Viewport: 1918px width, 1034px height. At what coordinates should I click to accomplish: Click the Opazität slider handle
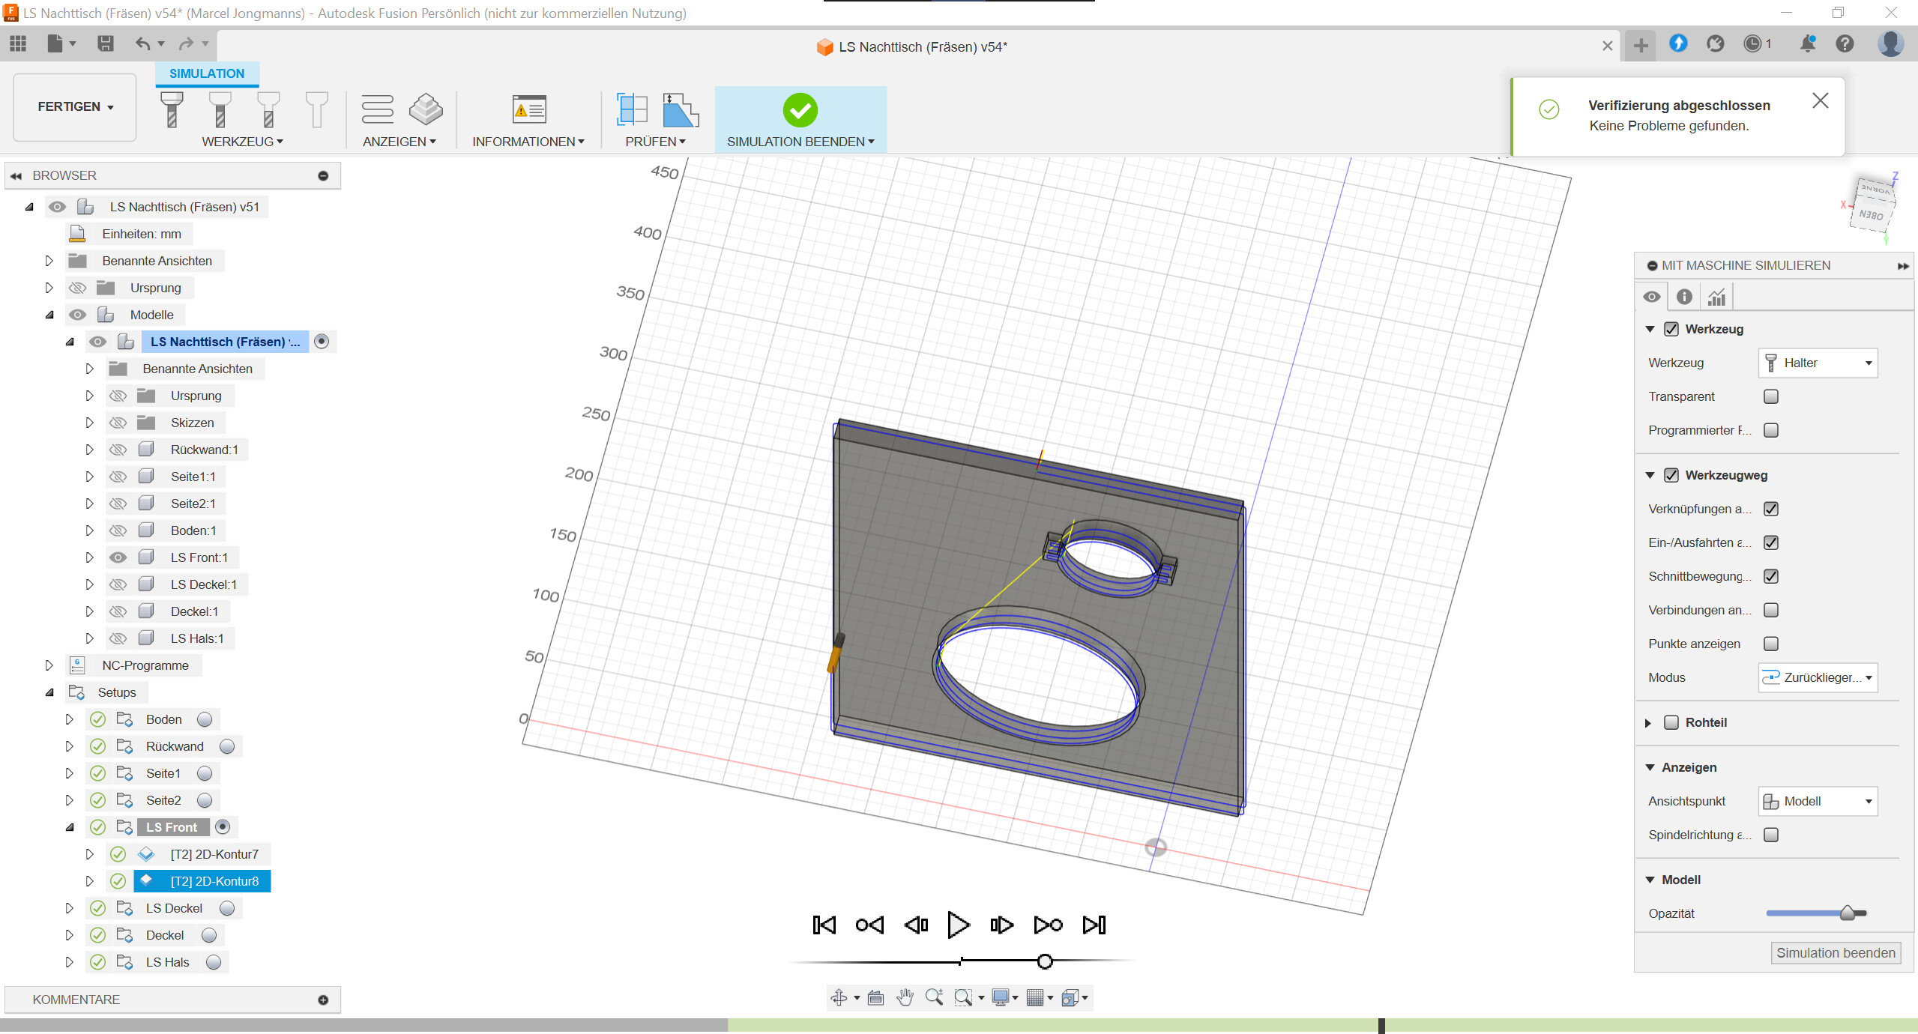coord(1847,913)
